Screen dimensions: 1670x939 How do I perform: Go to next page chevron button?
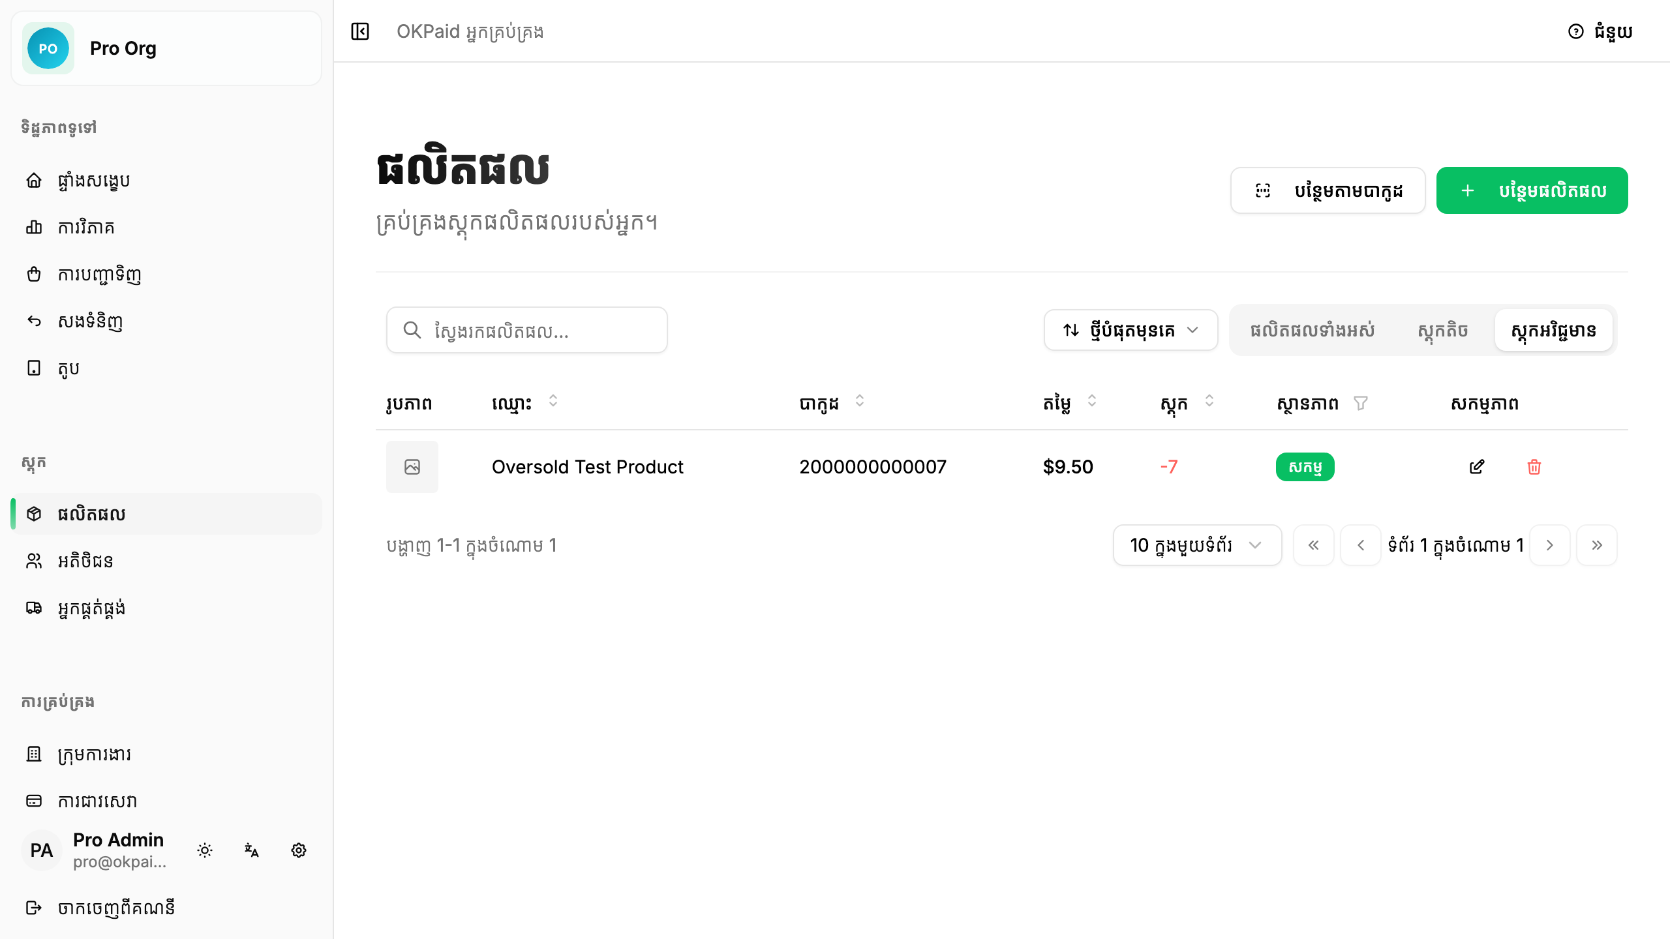pyautogui.click(x=1550, y=545)
